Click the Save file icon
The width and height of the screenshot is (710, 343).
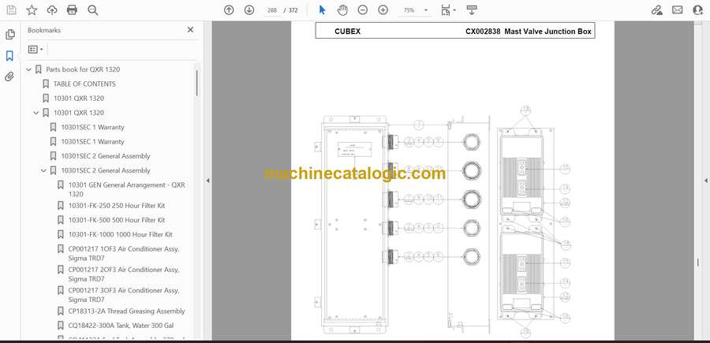tap(11, 10)
